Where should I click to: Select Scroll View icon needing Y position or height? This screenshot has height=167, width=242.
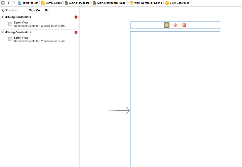coord(10,39)
